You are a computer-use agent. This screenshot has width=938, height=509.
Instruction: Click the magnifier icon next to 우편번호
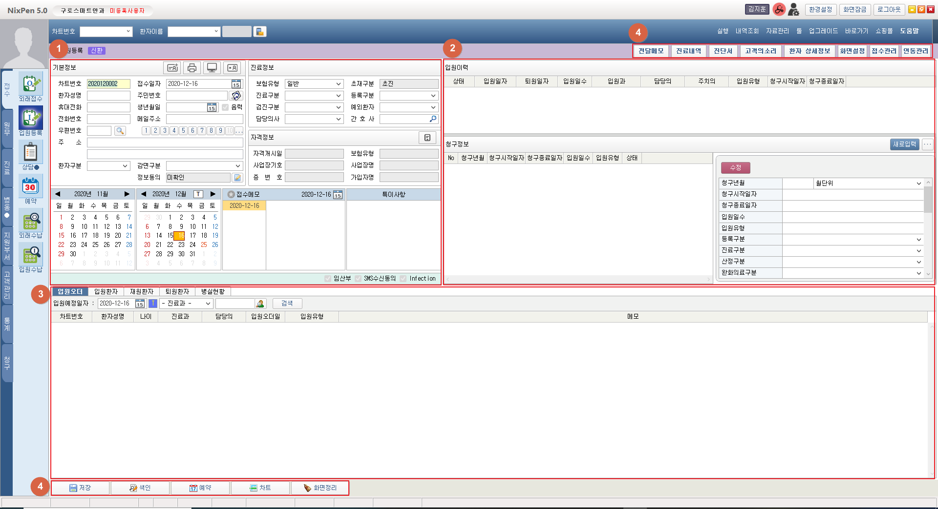120,131
